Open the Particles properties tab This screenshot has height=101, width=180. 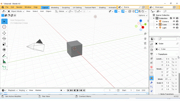point(151,87)
